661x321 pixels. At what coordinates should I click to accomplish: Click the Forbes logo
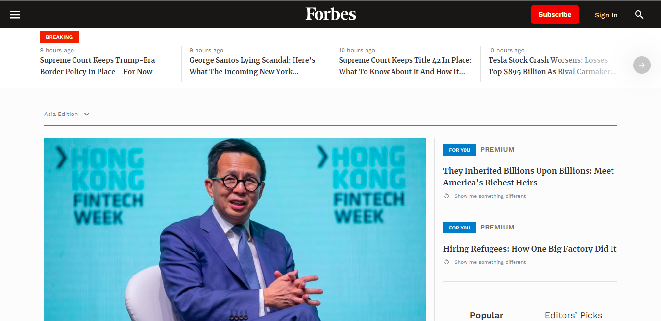click(x=330, y=14)
